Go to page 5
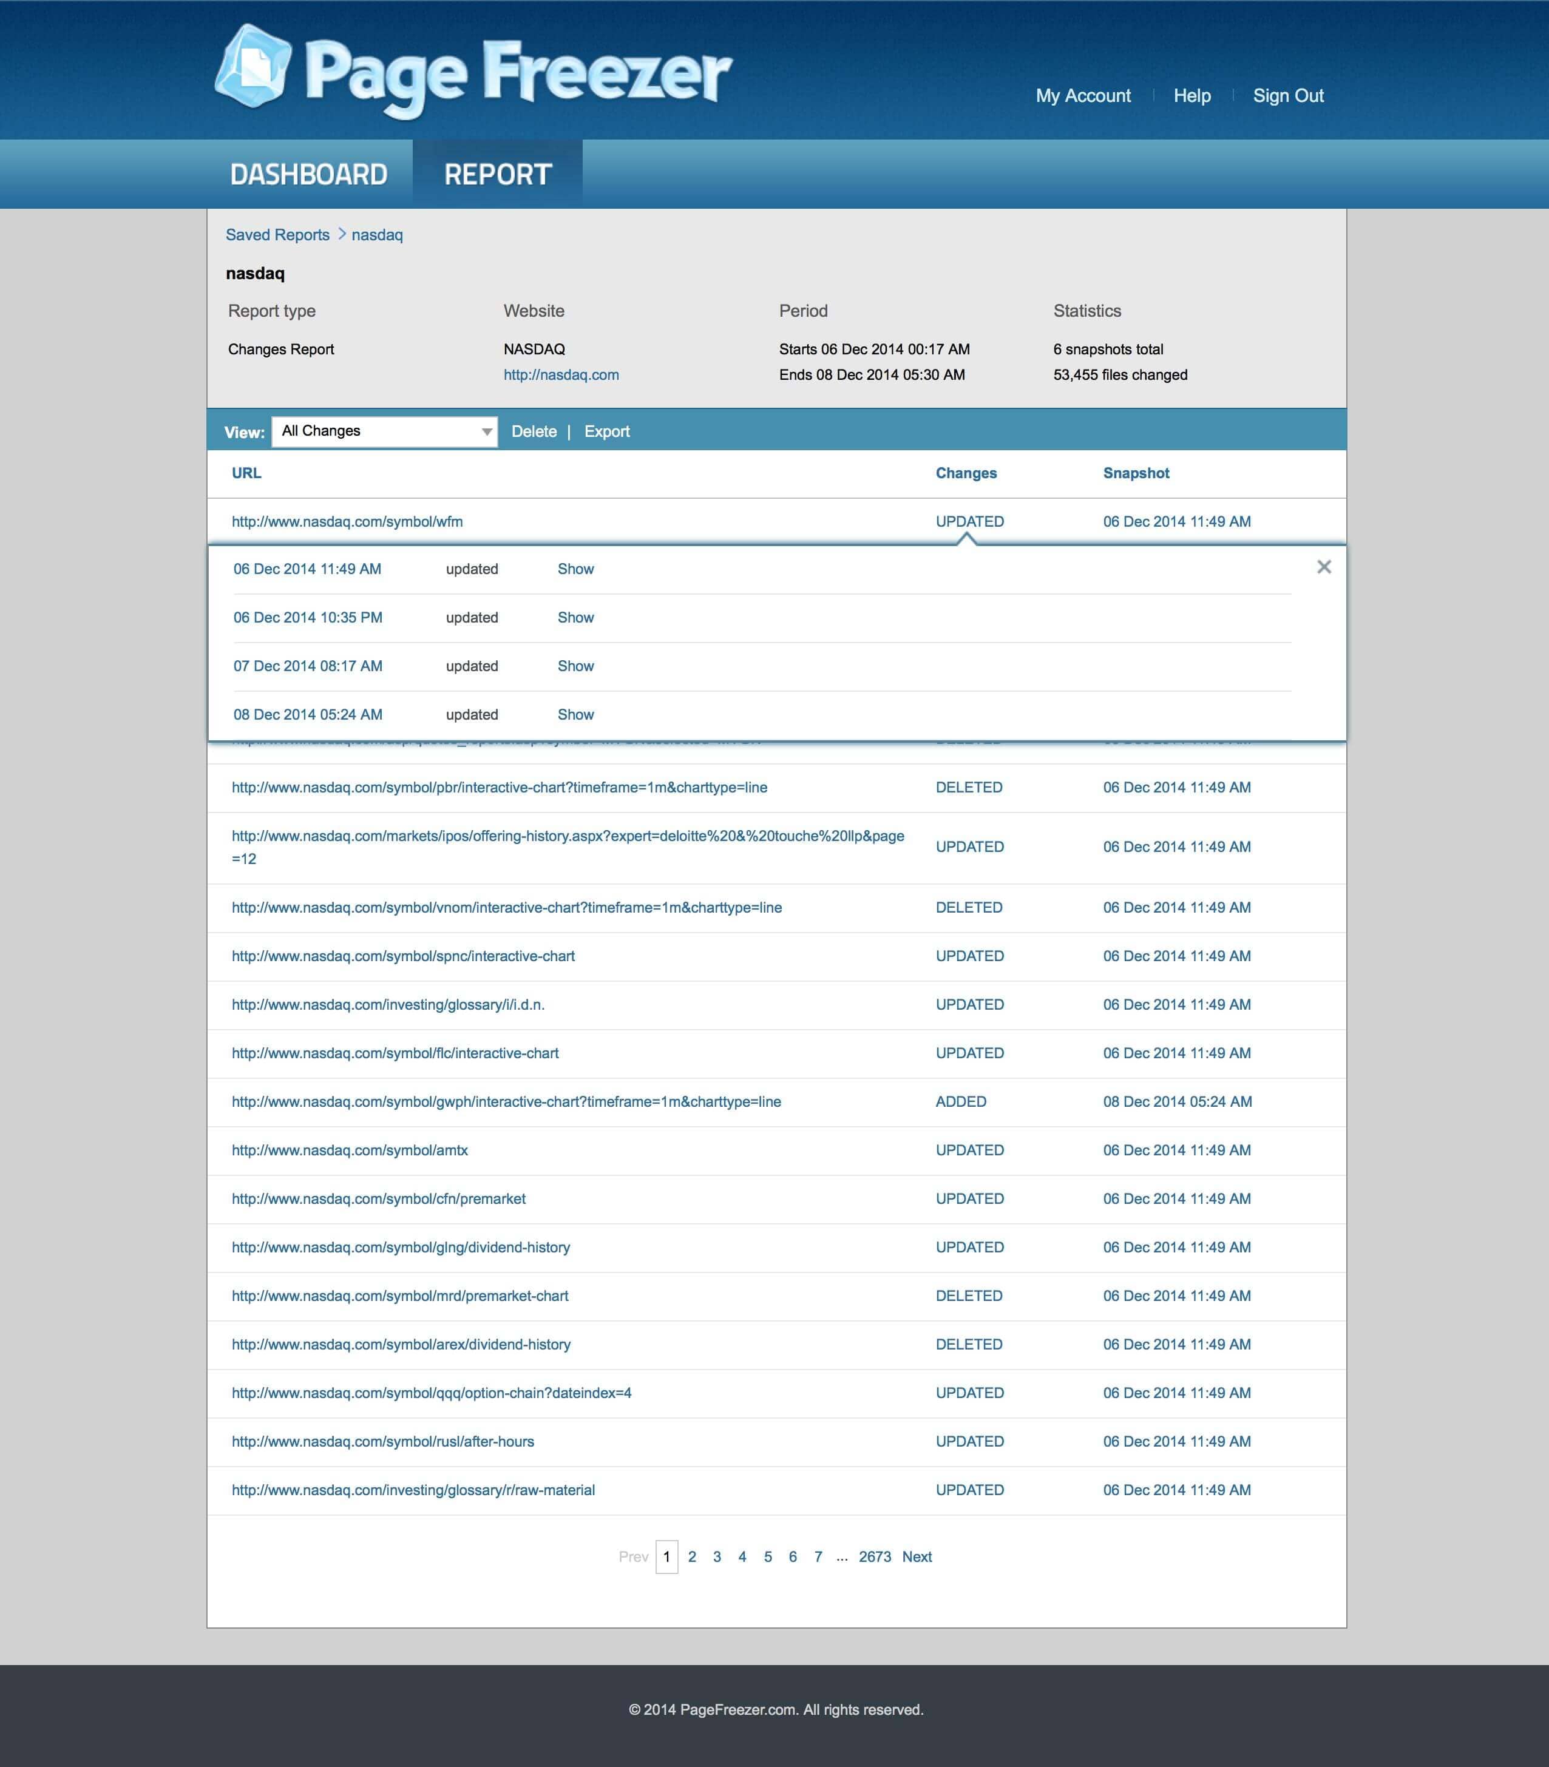Viewport: 1549px width, 1767px height. click(x=768, y=1556)
